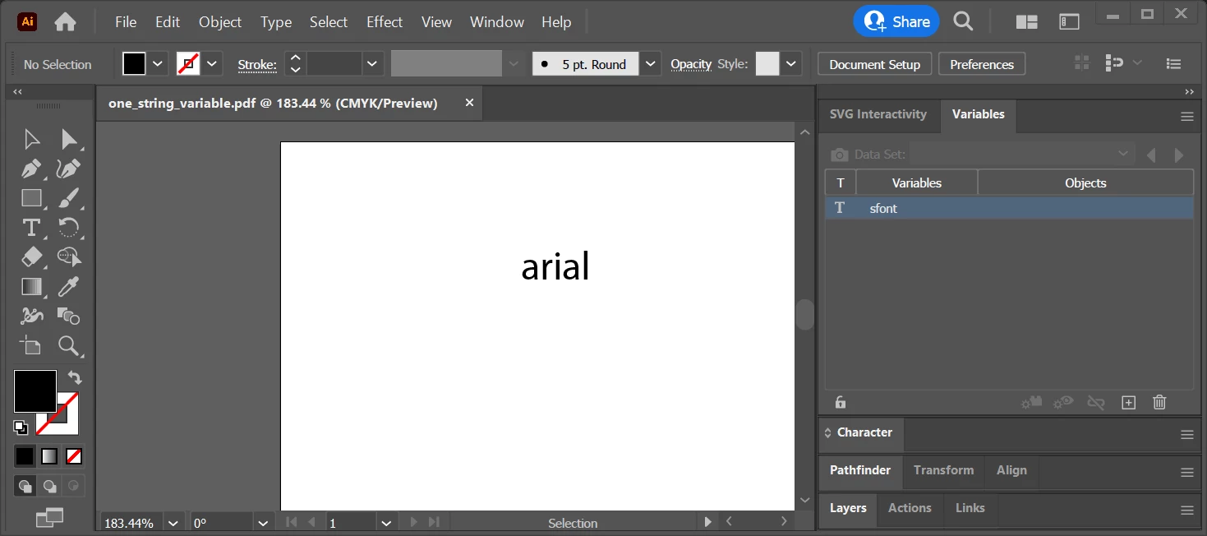
Task: Create a new variable with plus icon
Action: tap(1128, 402)
